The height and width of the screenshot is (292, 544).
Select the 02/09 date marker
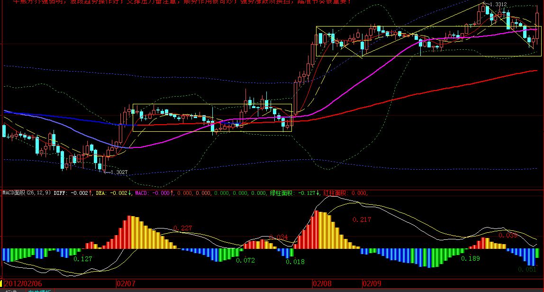click(372, 283)
